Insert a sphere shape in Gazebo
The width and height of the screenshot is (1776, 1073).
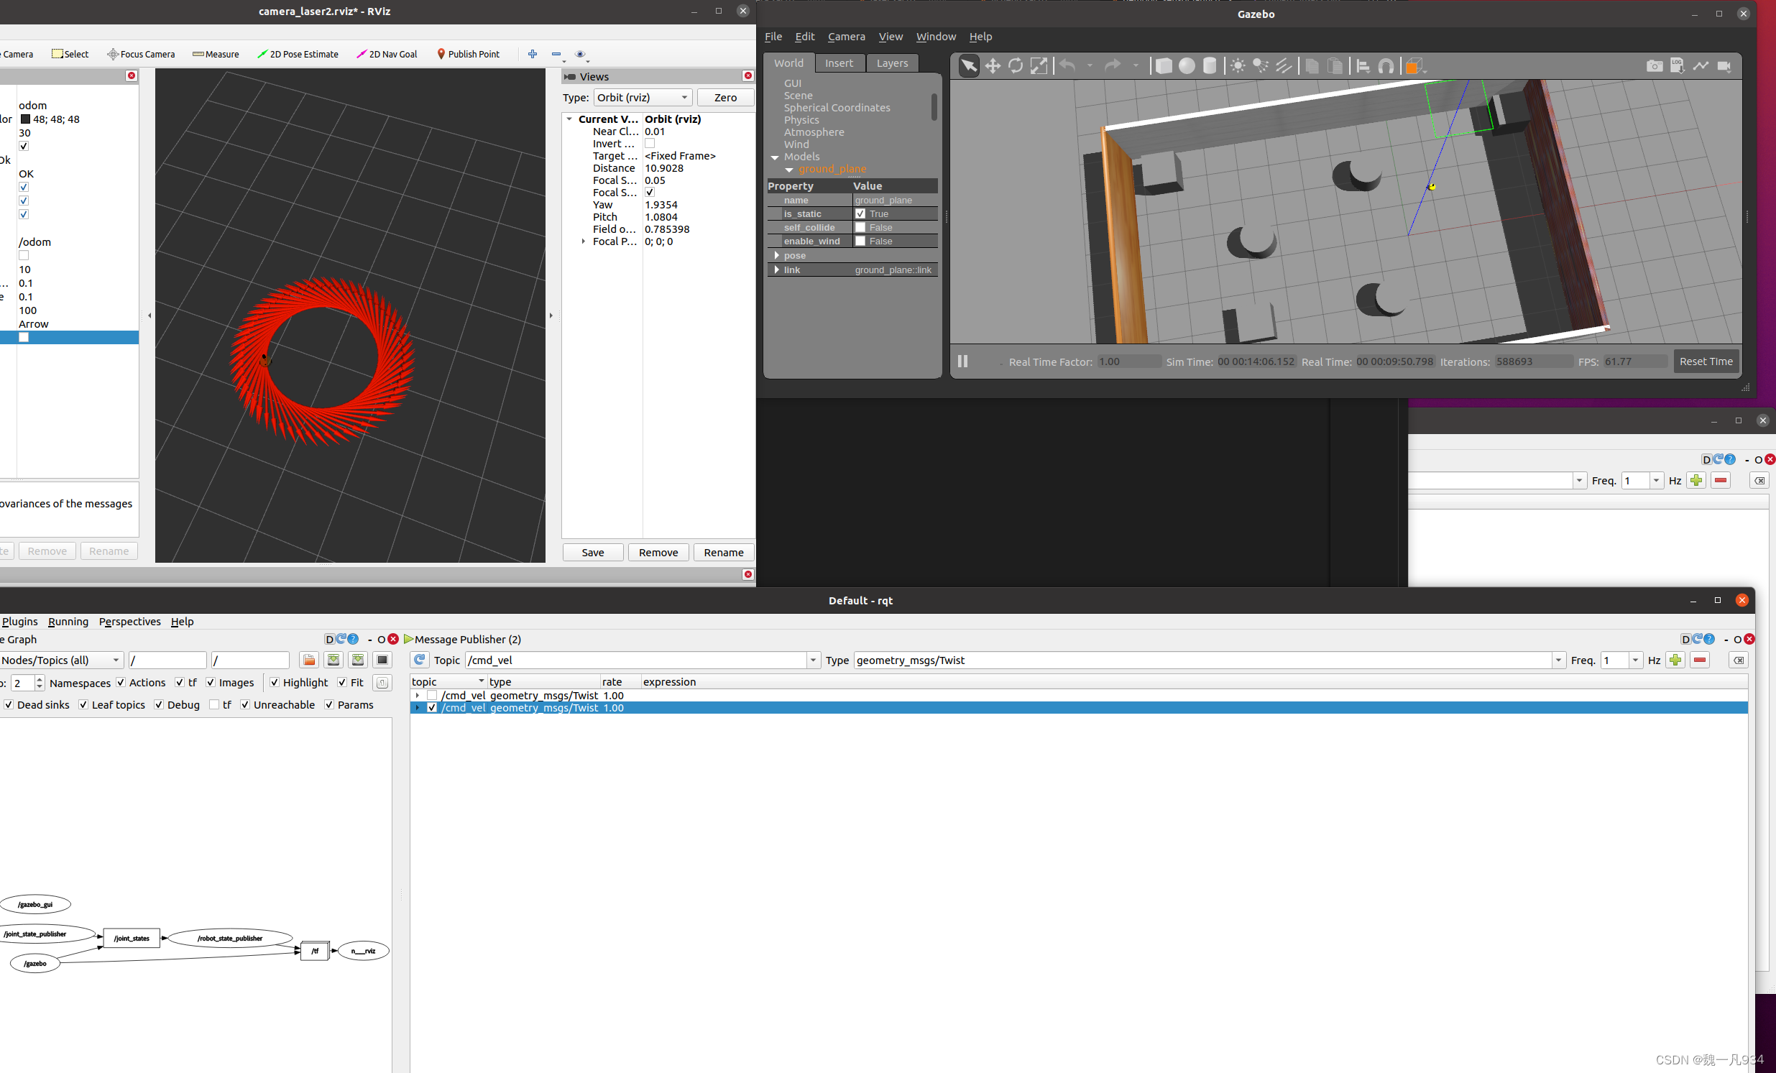tap(1186, 66)
